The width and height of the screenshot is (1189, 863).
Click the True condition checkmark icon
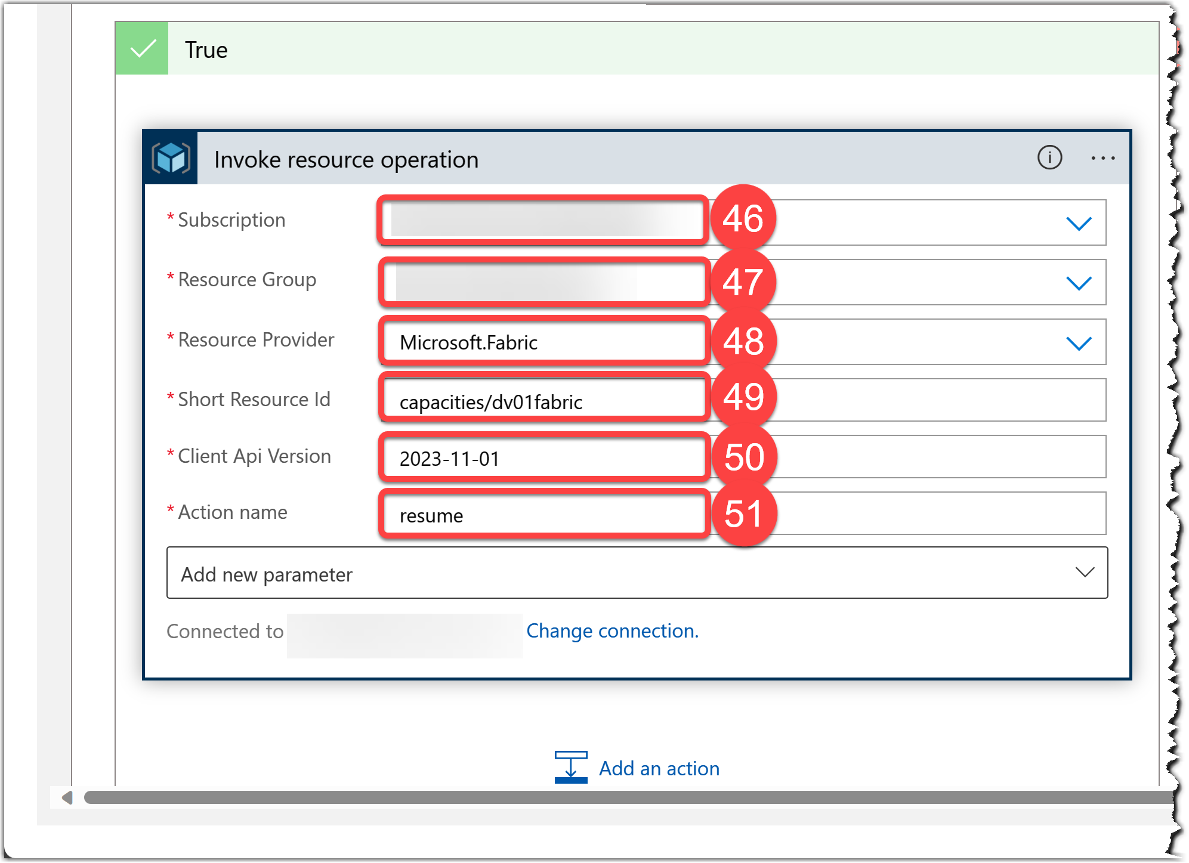(143, 38)
